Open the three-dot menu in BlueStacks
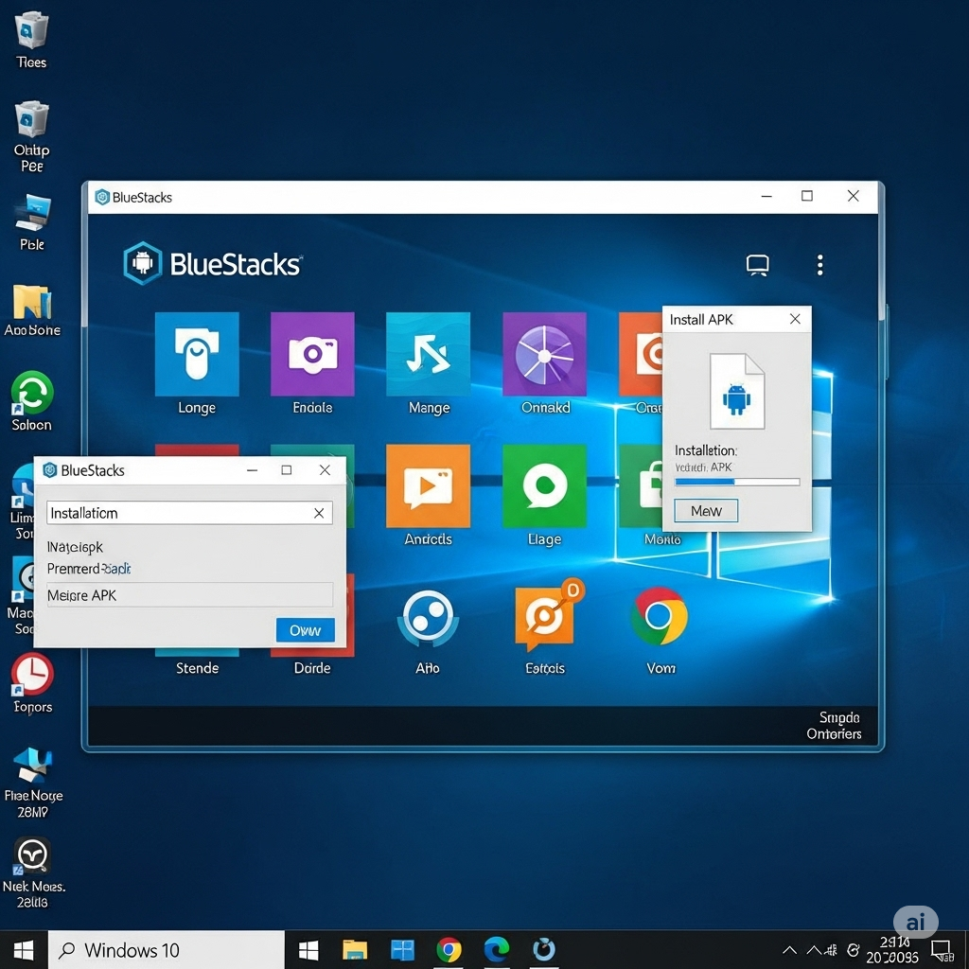Screen dimensions: 969x969 tap(820, 265)
